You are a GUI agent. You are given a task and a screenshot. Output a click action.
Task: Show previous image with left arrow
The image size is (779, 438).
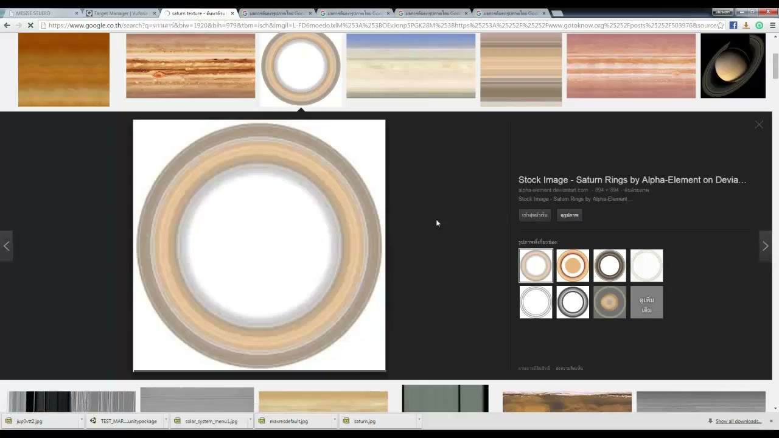tap(6, 246)
